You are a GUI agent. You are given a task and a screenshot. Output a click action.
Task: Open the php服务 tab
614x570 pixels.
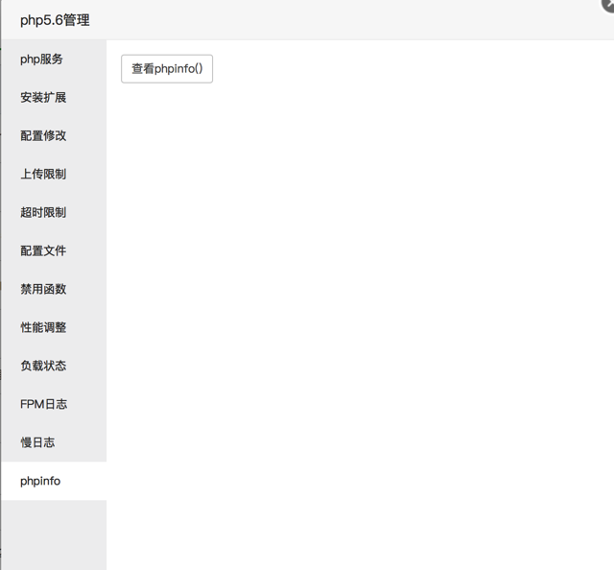tap(54, 59)
